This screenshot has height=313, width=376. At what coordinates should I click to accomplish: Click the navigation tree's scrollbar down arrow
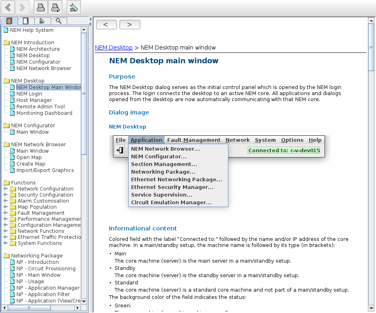pyautogui.click(x=84, y=301)
